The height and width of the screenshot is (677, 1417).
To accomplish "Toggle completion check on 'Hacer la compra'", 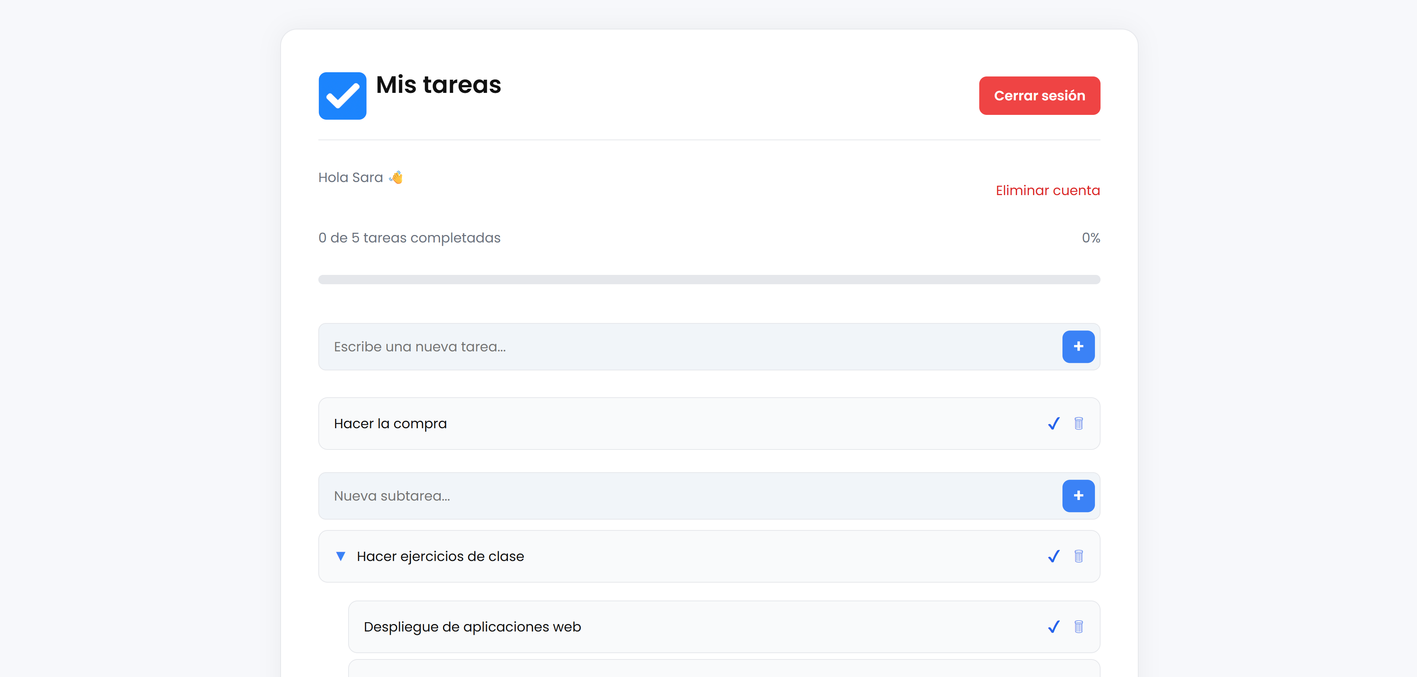I will 1054,423.
